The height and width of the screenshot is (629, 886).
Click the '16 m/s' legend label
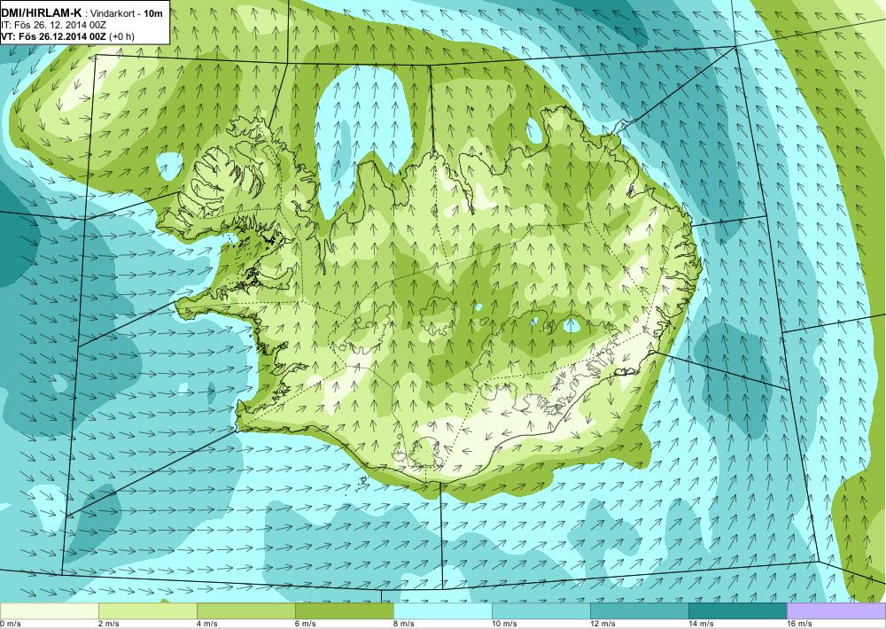799,624
